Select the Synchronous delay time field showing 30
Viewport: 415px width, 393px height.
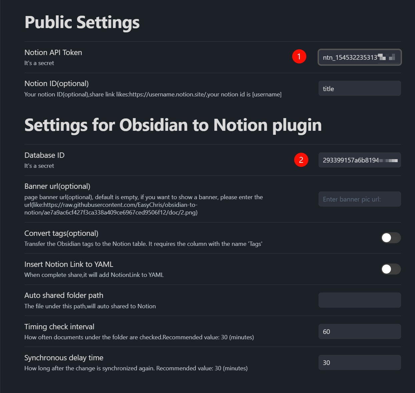coord(359,363)
